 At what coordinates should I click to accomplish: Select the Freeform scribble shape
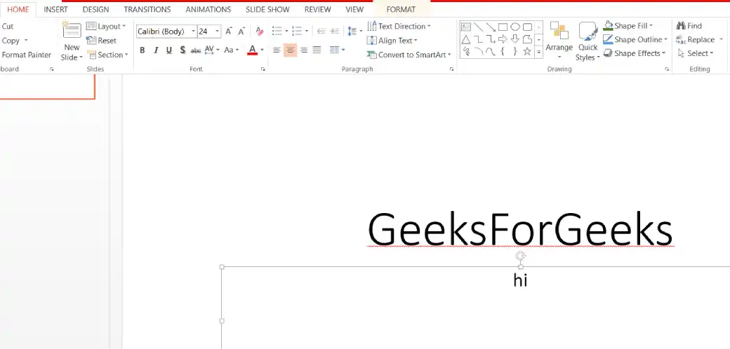pos(465,51)
